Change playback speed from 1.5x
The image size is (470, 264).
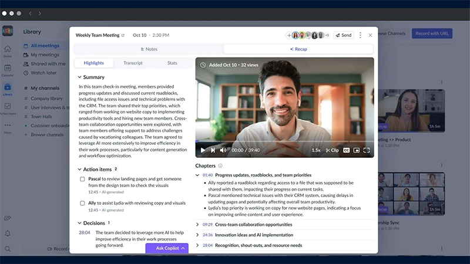(316, 150)
